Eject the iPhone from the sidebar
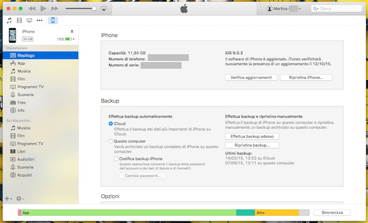Viewport: 368px width, 223px height. [72, 31]
